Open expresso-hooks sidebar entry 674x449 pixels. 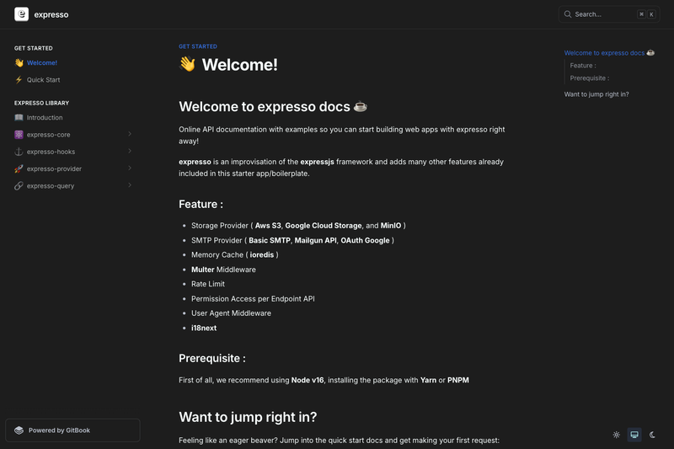(51, 152)
